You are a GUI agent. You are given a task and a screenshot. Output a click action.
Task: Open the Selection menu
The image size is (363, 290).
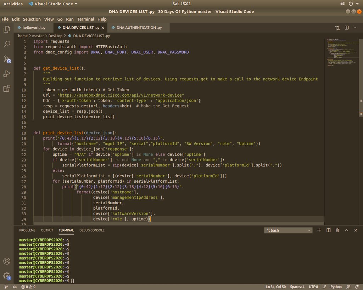pos(32,19)
